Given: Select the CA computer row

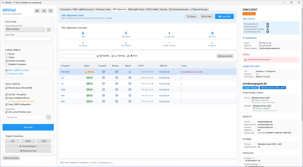Looking at the screenshot, I should 148,78.
